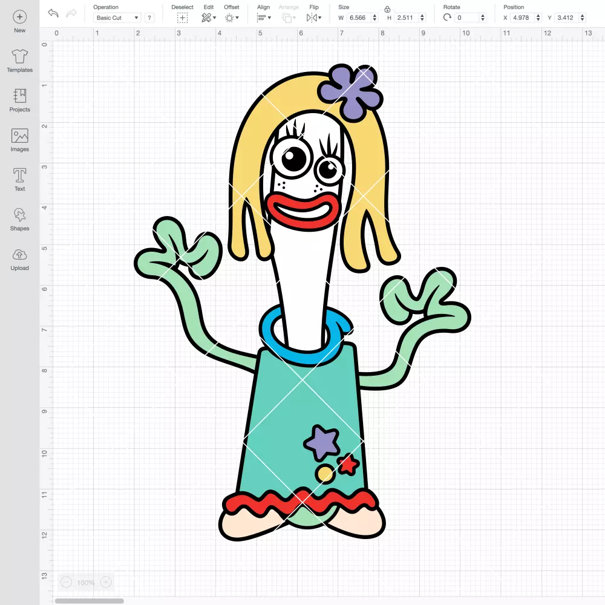
Task: Select the yellow dot on the dress
Action: click(x=324, y=474)
